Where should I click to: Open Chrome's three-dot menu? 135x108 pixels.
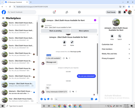pos(133,7)
